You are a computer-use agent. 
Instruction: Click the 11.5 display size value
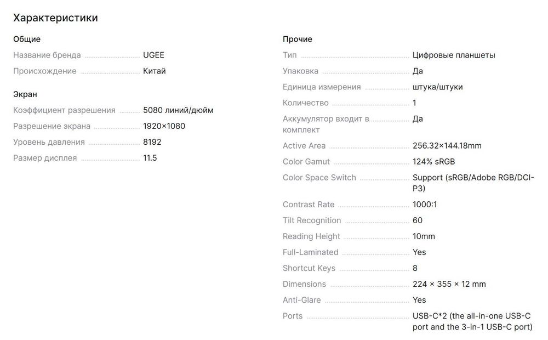(150, 158)
